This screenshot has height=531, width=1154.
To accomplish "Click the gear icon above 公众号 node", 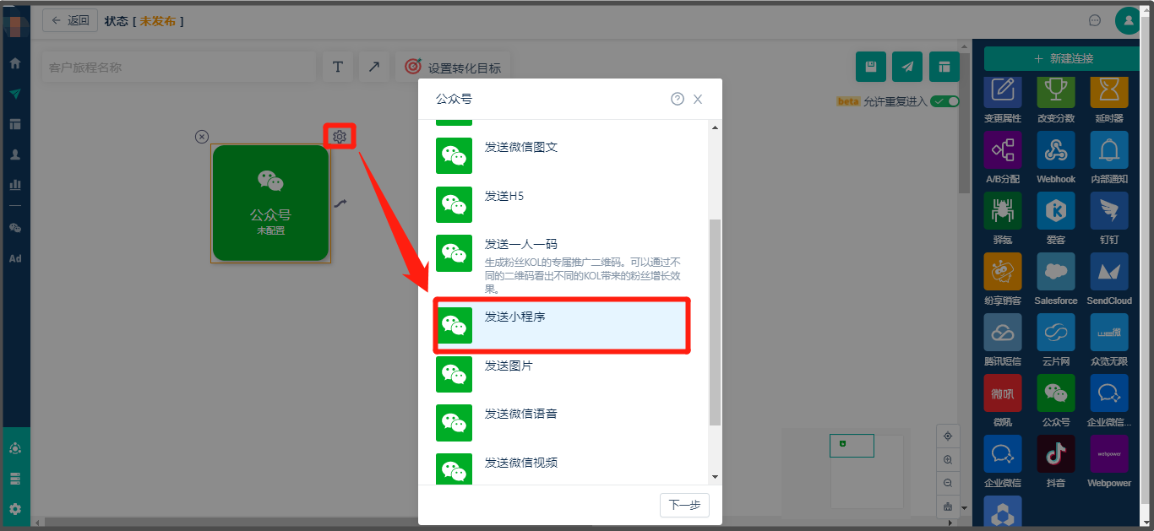I will 340,136.
